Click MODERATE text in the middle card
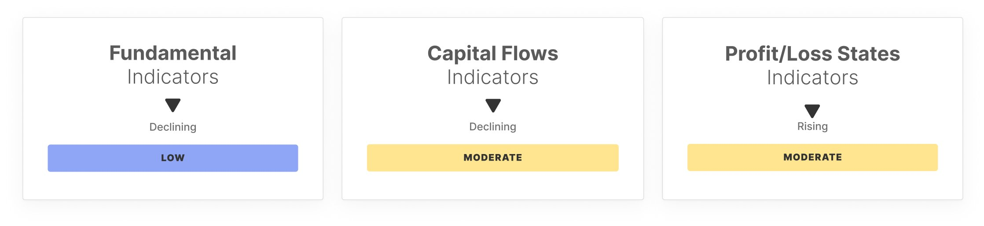Screen dimensions: 984x226 tap(492, 158)
